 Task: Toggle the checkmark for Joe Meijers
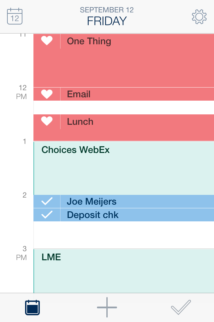[x=47, y=201]
